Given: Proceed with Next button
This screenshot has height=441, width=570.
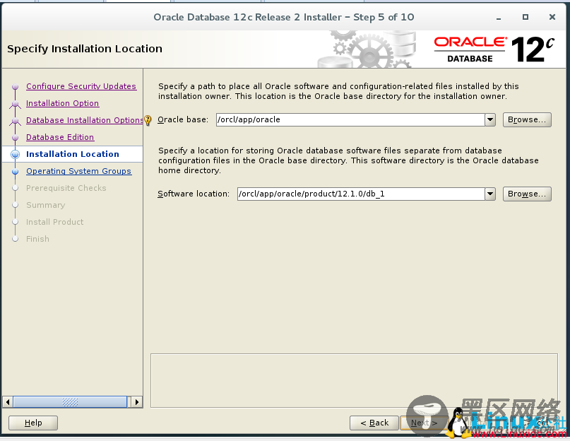Looking at the screenshot, I should click(x=424, y=423).
